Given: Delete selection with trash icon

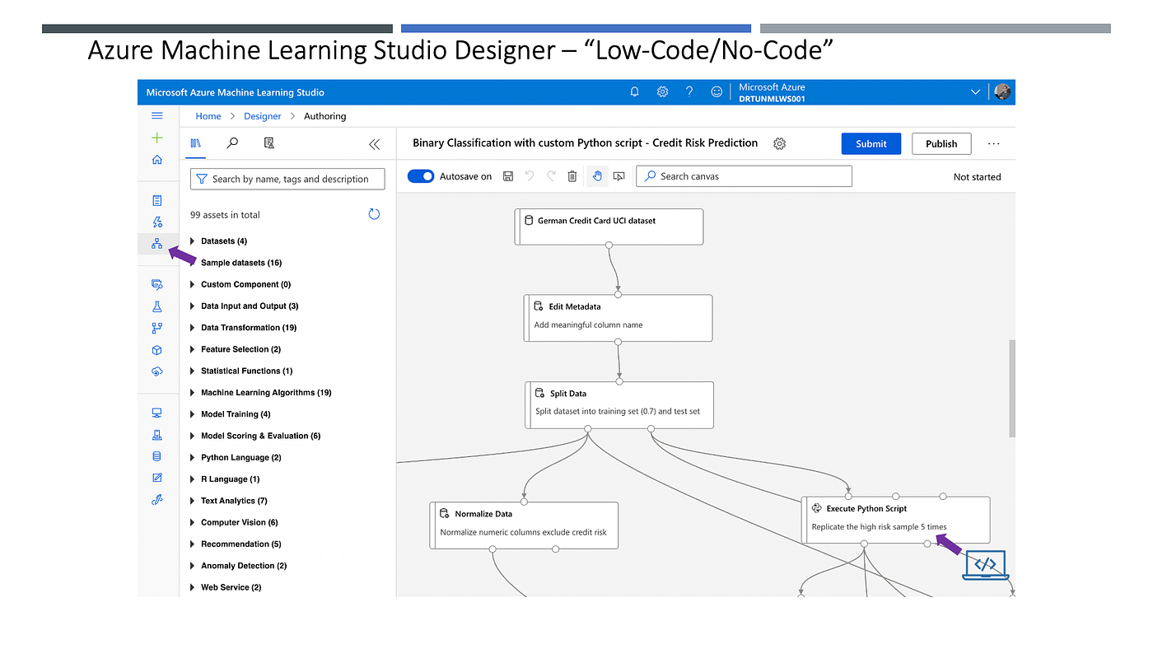Looking at the screenshot, I should [572, 176].
